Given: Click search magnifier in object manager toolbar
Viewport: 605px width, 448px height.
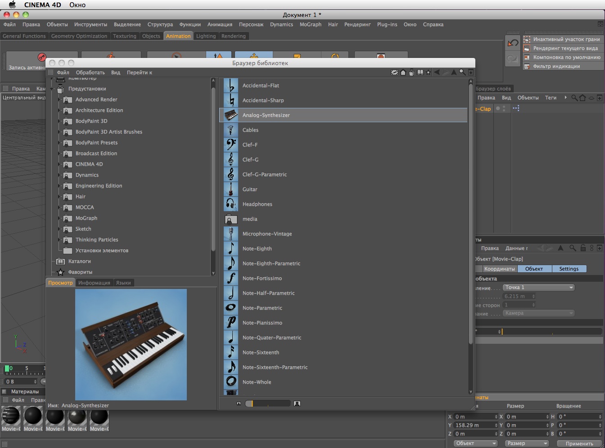Looking at the screenshot, I should (x=574, y=98).
